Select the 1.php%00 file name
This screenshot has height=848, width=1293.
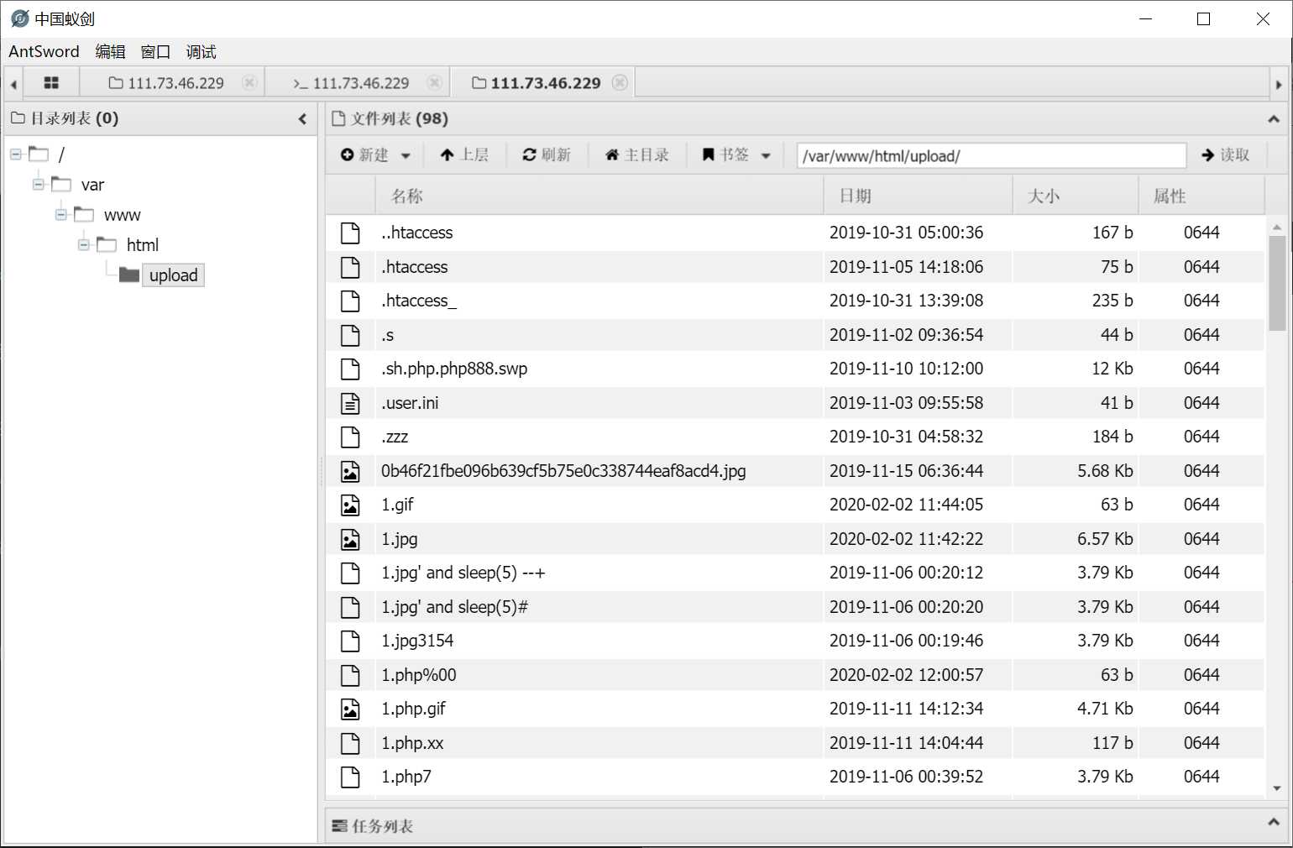pyautogui.click(x=419, y=675)
